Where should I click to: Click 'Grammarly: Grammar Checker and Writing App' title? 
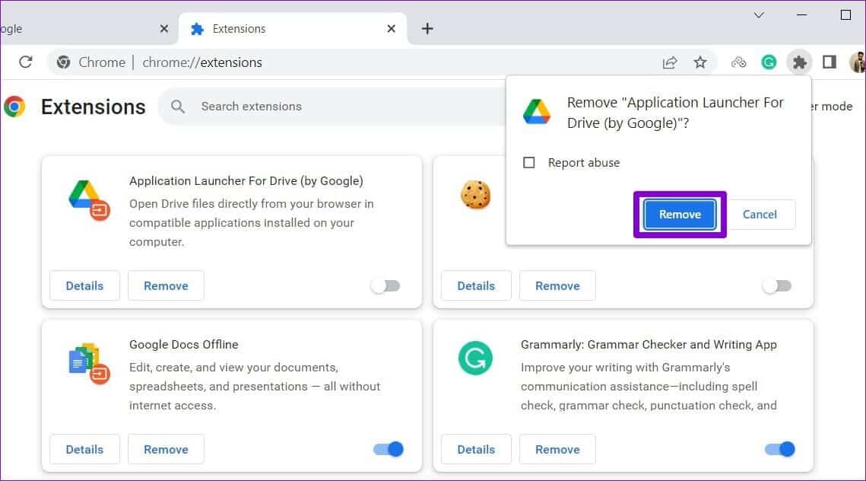[x=649, y=345]
